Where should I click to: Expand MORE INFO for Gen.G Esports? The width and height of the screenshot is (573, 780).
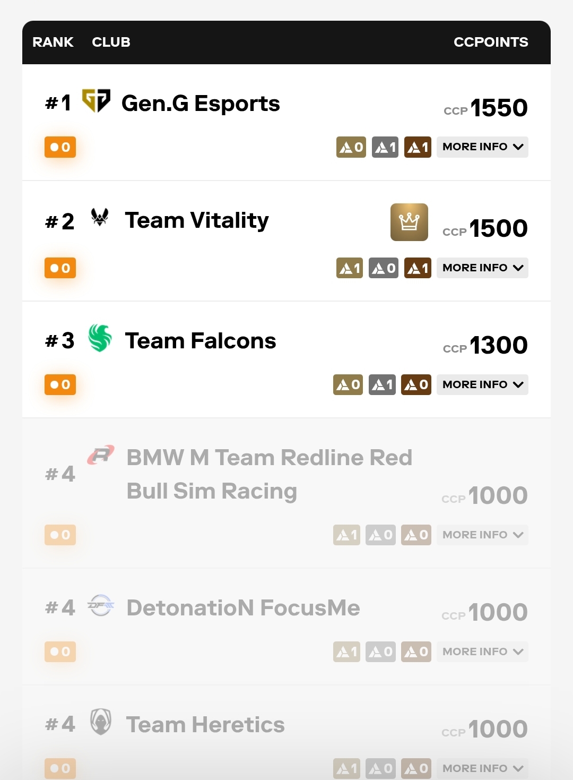coord(482,147)
